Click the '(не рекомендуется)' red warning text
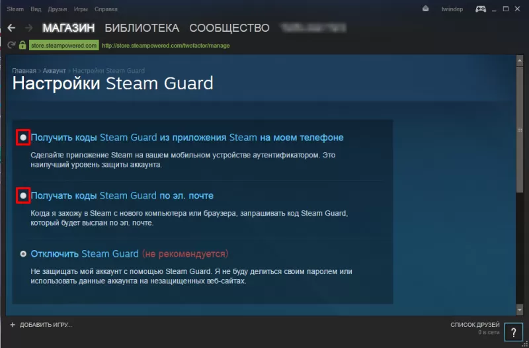 185,253
